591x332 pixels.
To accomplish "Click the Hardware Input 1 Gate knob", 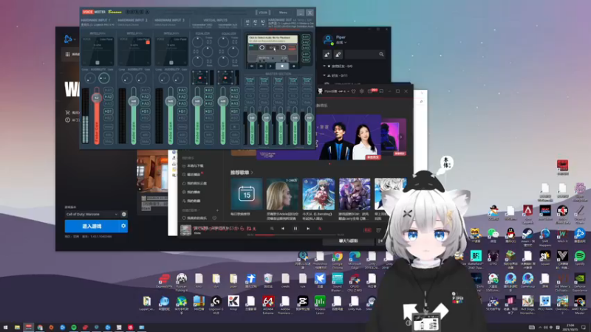I will point(103,78).
